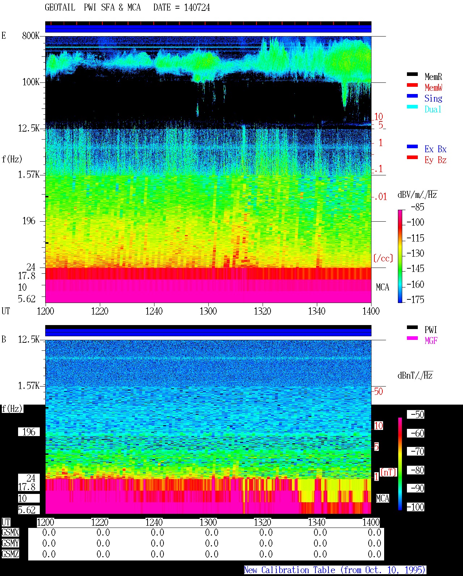This screenshot has height=576, width=463.
Task: Click the -145 color scale value
Action: (x=415, y=269)
